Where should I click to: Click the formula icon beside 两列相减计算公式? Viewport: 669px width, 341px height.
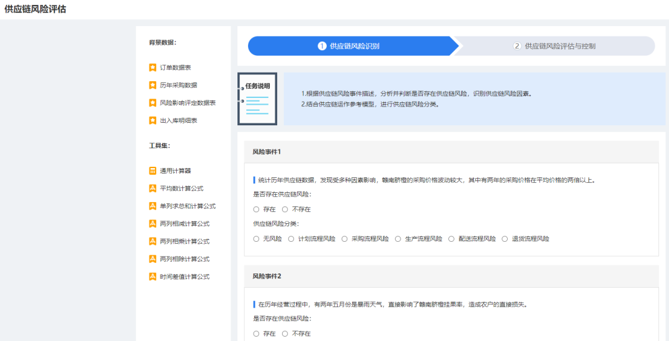coord(153,224)
